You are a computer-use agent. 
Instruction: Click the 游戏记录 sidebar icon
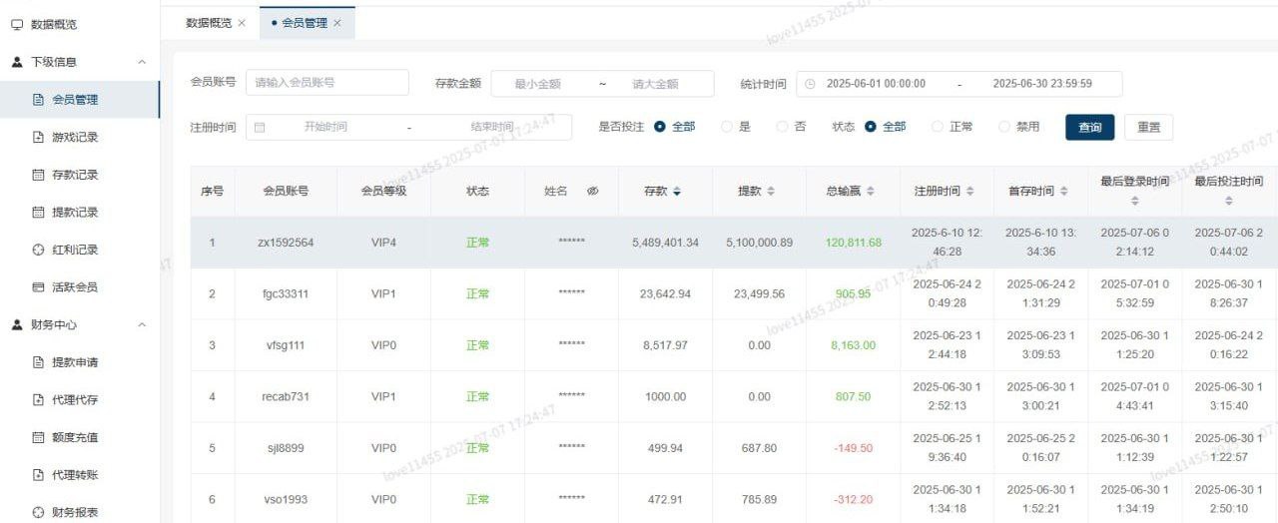coord(39,137)
